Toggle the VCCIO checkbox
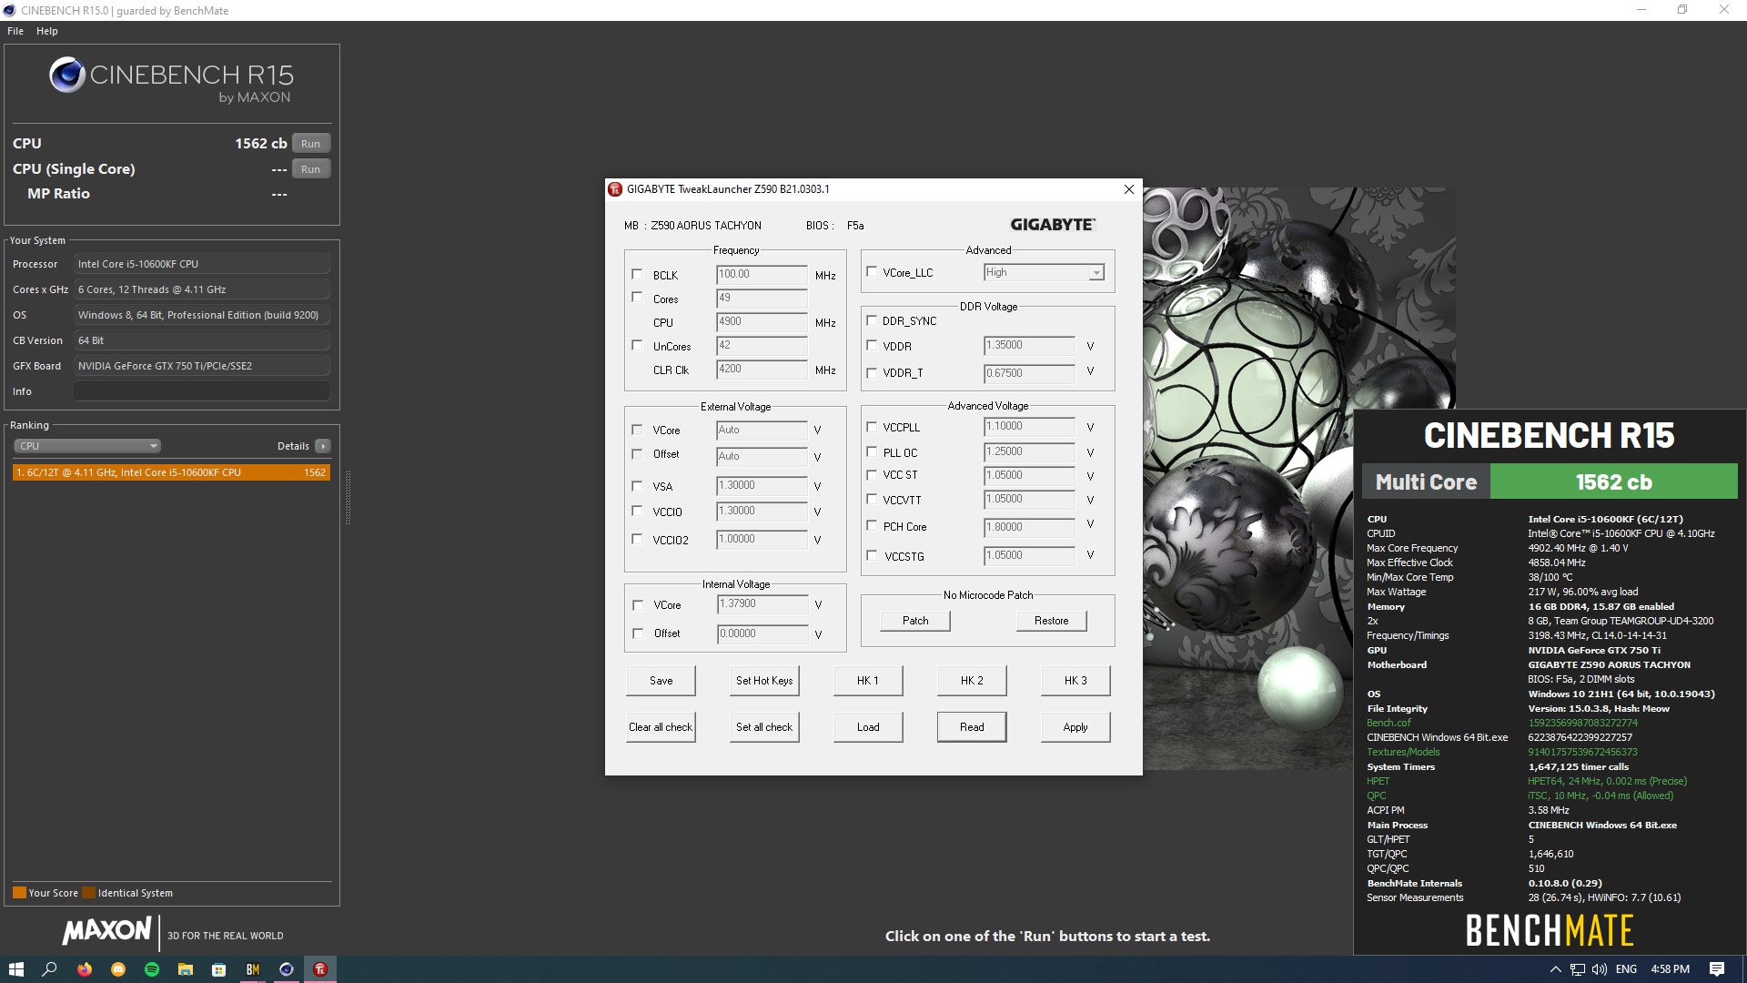This screenshot has height=983, width=1747. [637, 512]
